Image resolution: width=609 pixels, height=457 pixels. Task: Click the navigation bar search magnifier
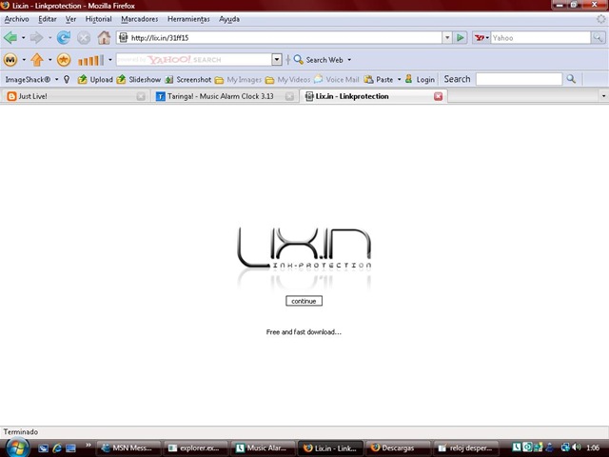pyautogui.click(x=598, y=37)
